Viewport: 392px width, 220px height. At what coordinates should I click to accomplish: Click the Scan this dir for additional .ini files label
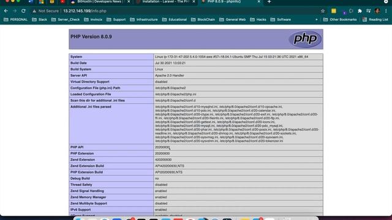point(97,100)
